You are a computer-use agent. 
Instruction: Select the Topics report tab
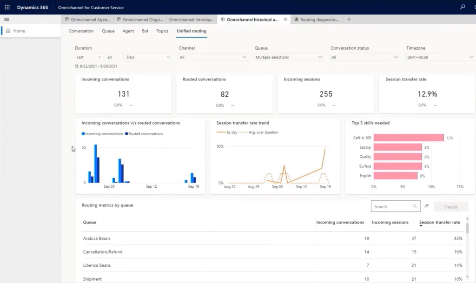(162, 31)
